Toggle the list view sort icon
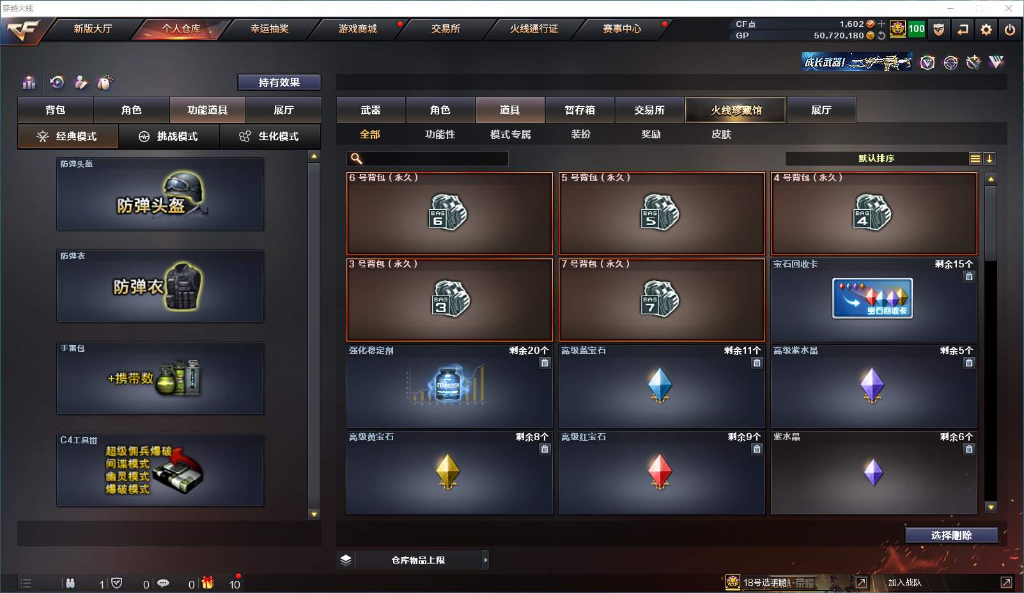Screen dimensions: 1024x593 pos(975,159)
